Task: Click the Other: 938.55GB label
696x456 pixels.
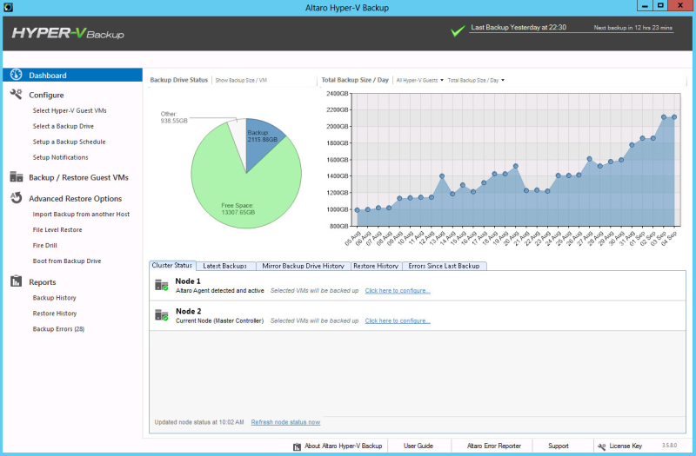Action: (174, 117)
